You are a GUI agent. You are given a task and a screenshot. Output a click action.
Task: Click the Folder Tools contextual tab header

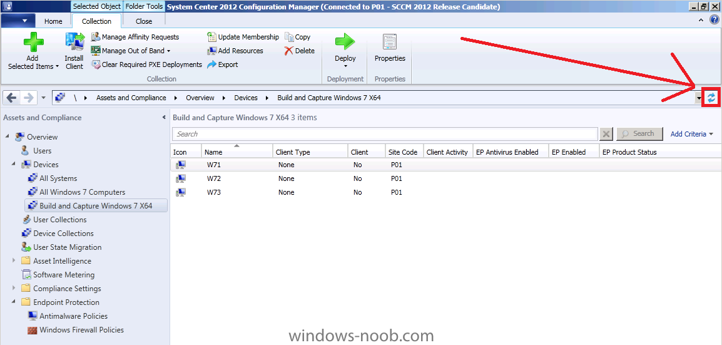click(144, 6)
